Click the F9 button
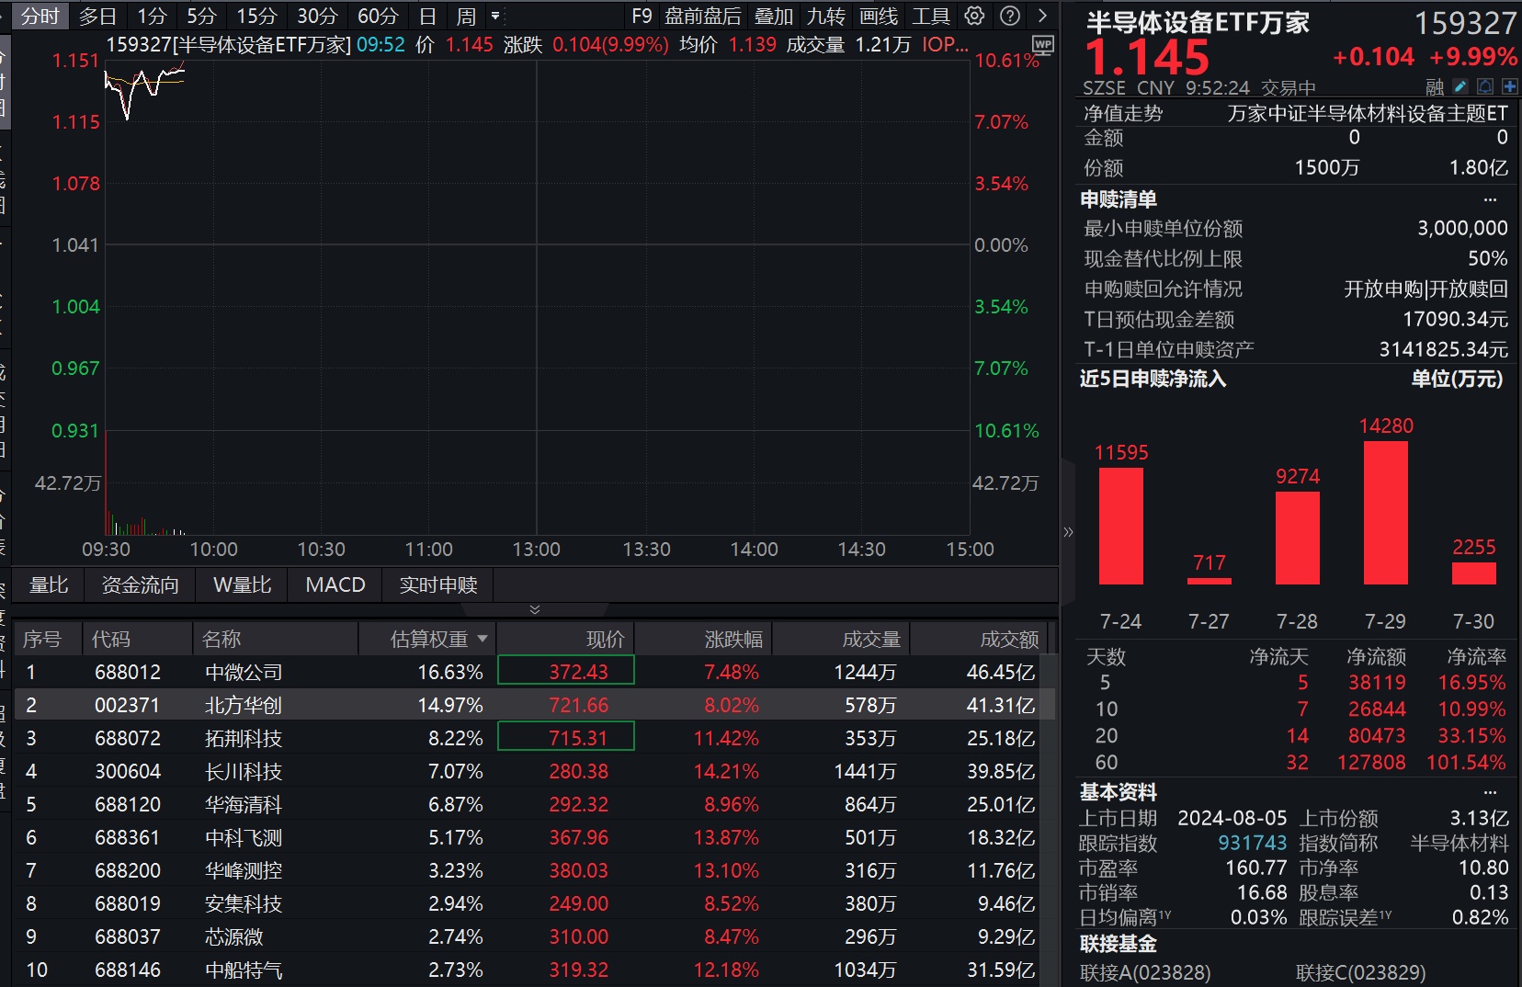The image size is (1522, 987). pos(642,16)
